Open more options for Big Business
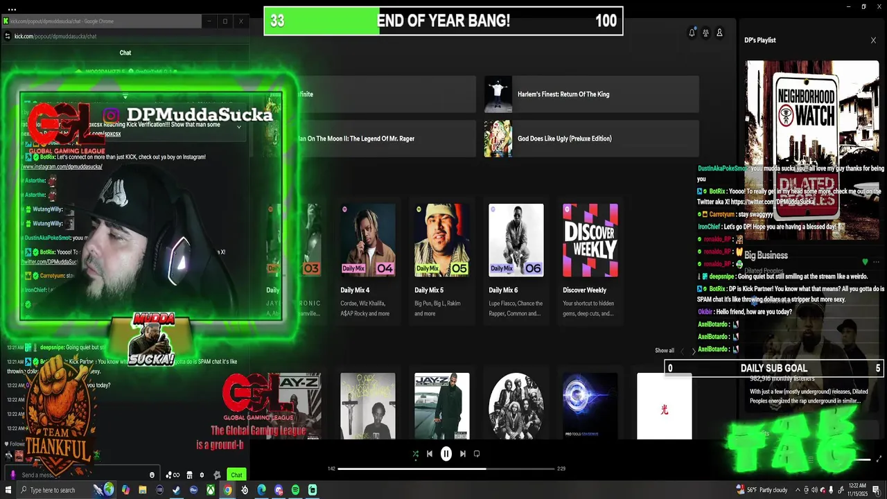Screen dimensions: 887x499 click(x=877, y=262)
